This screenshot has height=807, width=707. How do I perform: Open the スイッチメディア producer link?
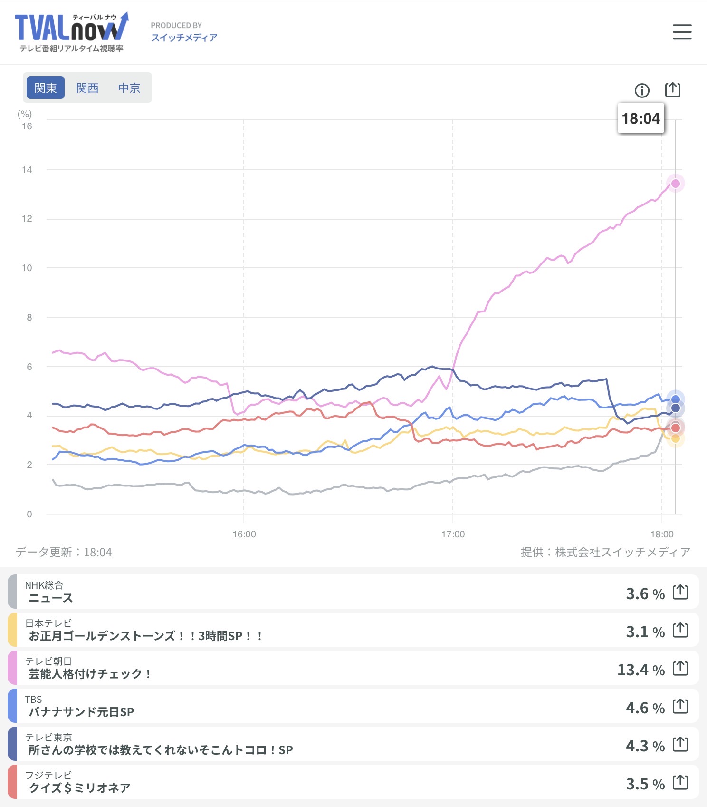184,38
